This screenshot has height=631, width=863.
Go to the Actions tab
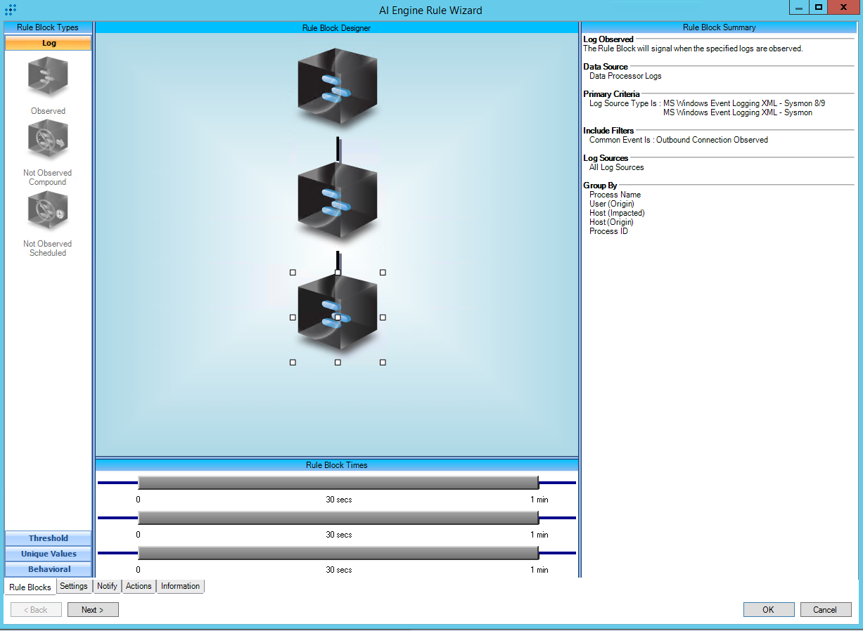pyautogui.click(x=139, y=586)
